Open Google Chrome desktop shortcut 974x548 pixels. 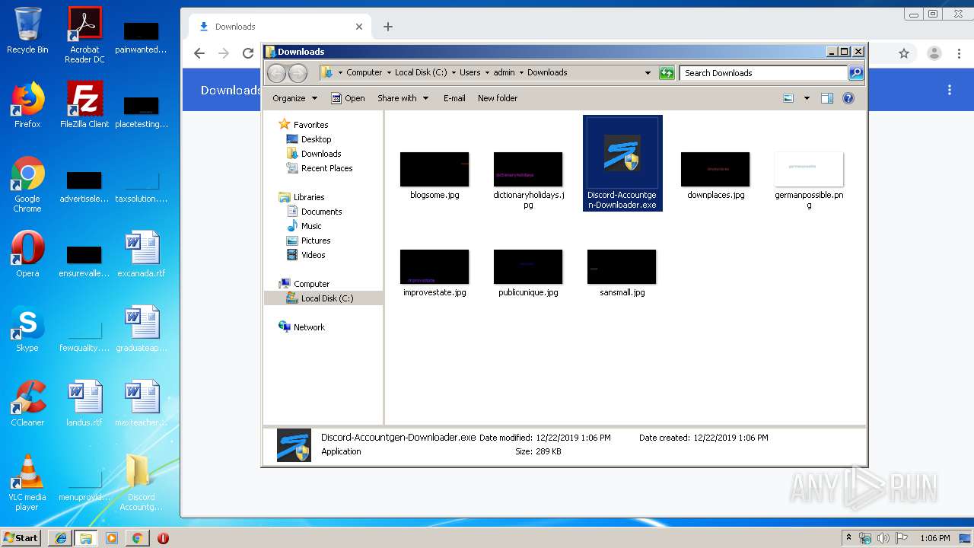[x=27, y=185]
